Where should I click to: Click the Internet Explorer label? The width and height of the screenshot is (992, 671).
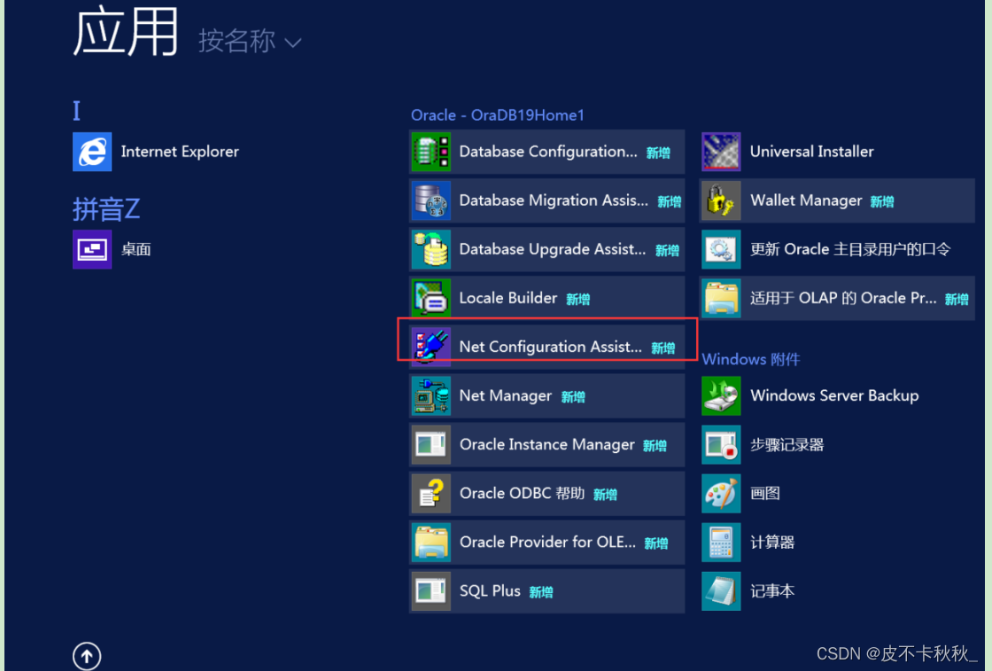[180, 152]
